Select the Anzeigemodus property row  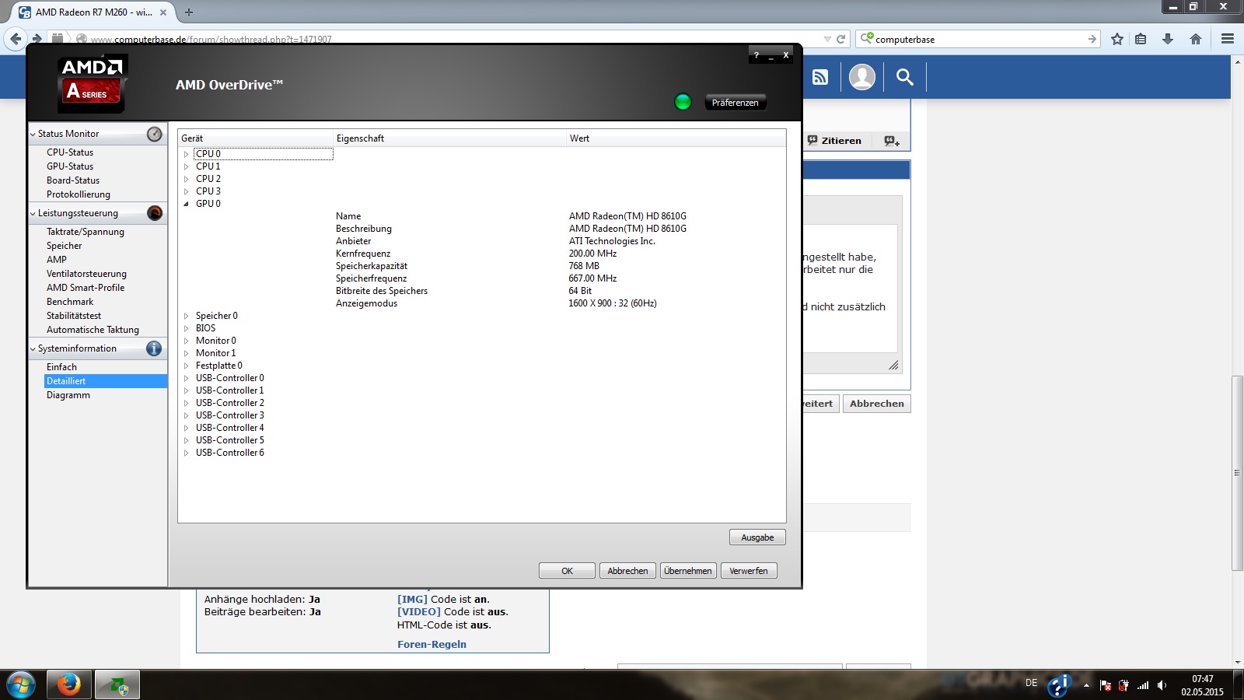(482, 303)
